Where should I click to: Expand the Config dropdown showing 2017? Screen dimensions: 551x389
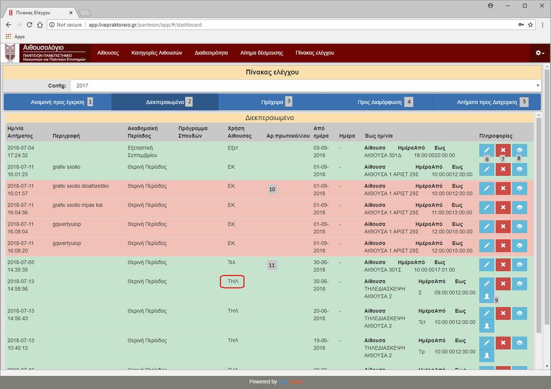pos(306,86)
